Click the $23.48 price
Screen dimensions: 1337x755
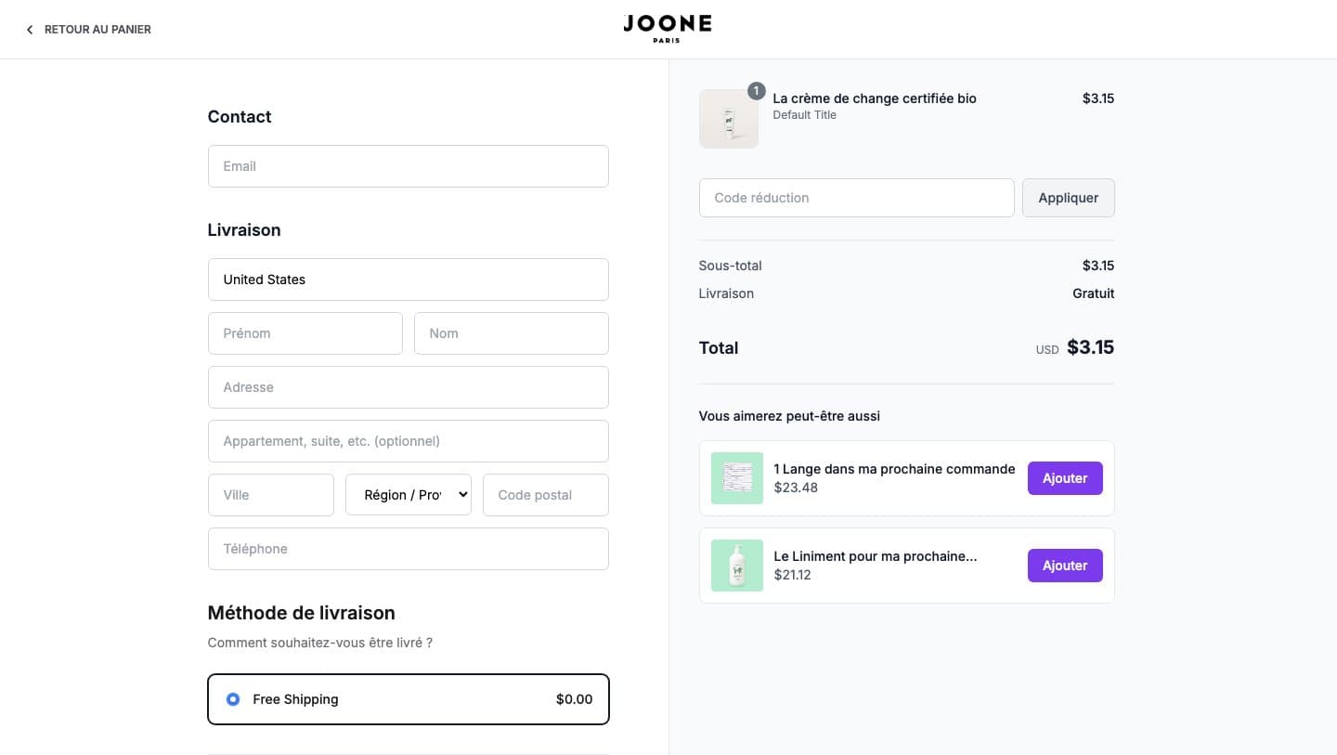click(796, 488)
